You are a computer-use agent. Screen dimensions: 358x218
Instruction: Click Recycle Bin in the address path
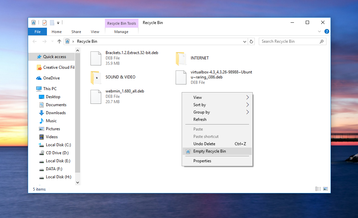click(87, 41)
